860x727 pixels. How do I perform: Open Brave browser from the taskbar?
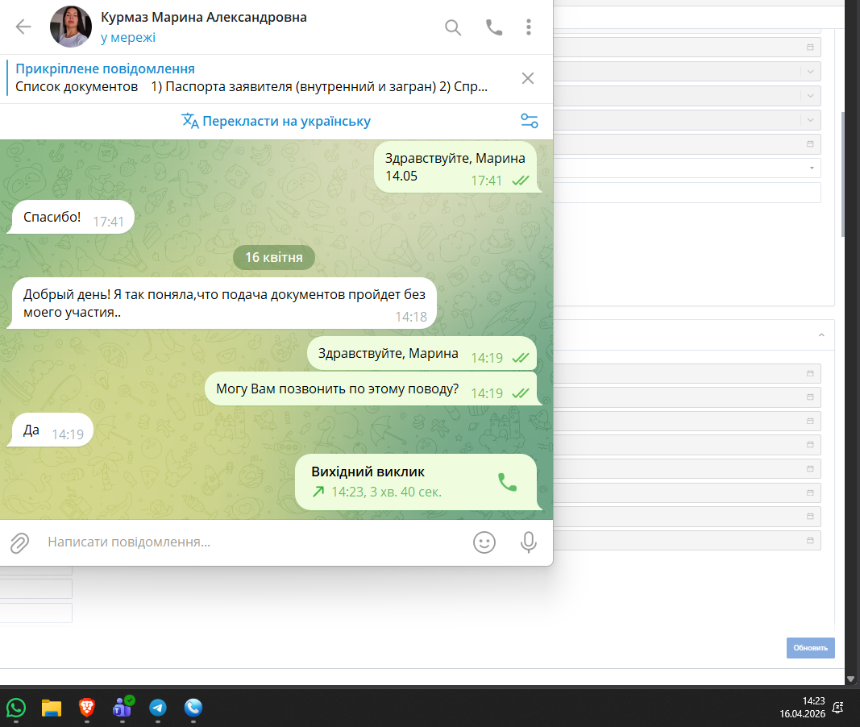click(87, 708)
